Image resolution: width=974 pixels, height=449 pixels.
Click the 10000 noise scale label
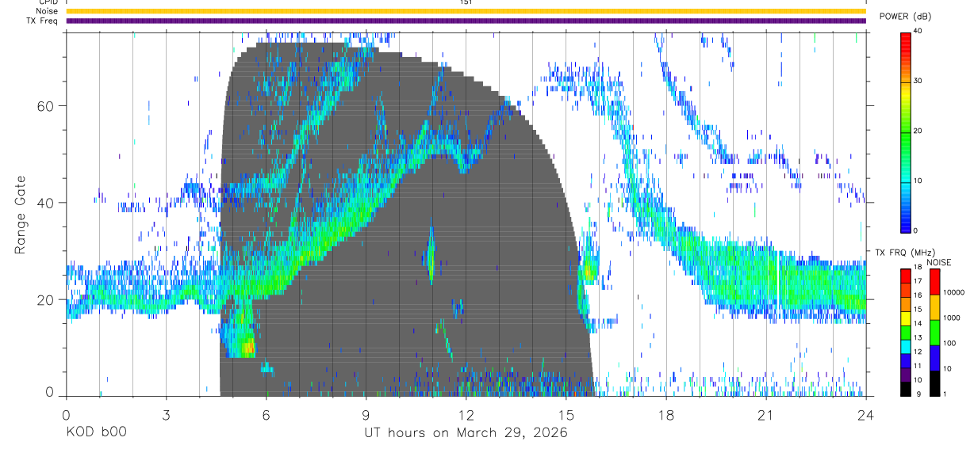coord(953,292)
